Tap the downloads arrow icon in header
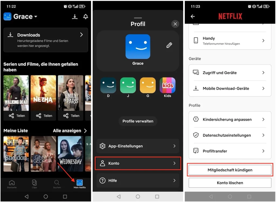 pyautogui.click(x=75, y=16)
